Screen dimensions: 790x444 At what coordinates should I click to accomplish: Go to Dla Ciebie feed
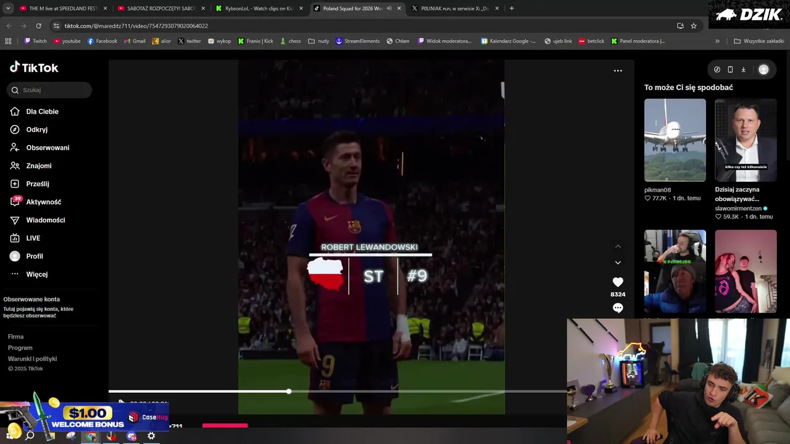(x=35, y=112)
